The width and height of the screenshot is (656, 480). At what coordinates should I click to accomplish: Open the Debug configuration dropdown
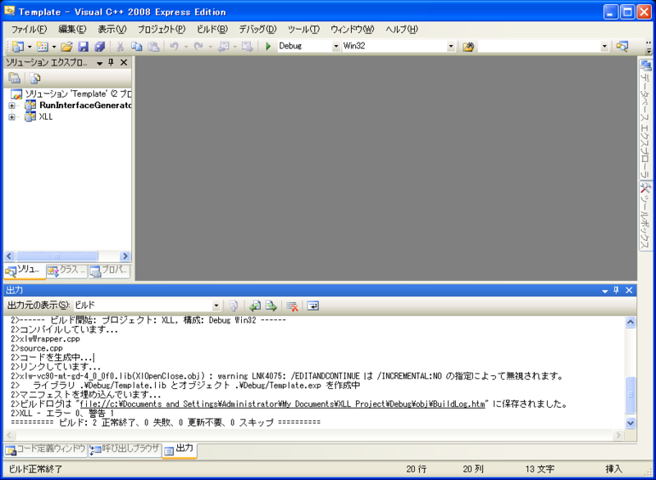pyautogui.click(x=336, y=47)
